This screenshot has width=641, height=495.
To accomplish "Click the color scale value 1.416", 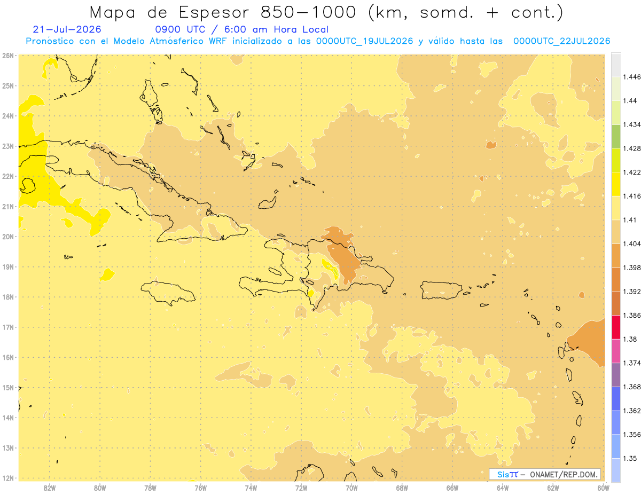I will click(x=631, y=196).
